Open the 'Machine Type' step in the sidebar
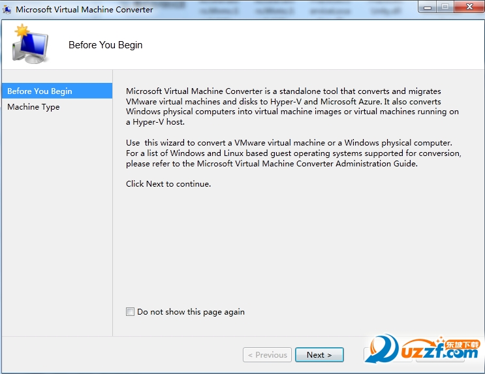This screenshot has width=485, height=374. pyautogui.click(x=33, y=107)
